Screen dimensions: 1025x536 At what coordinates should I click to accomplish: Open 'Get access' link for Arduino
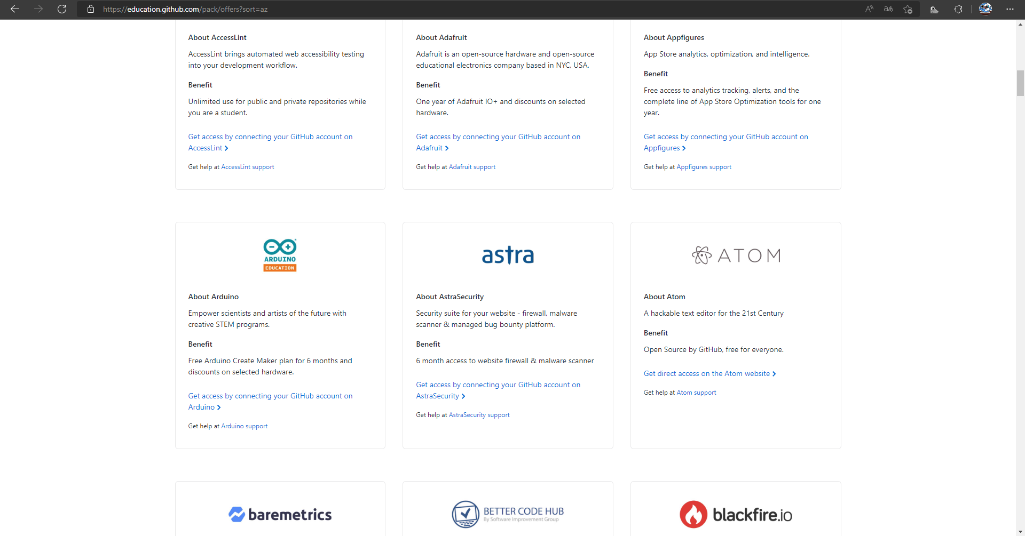(x=270, y=402)
